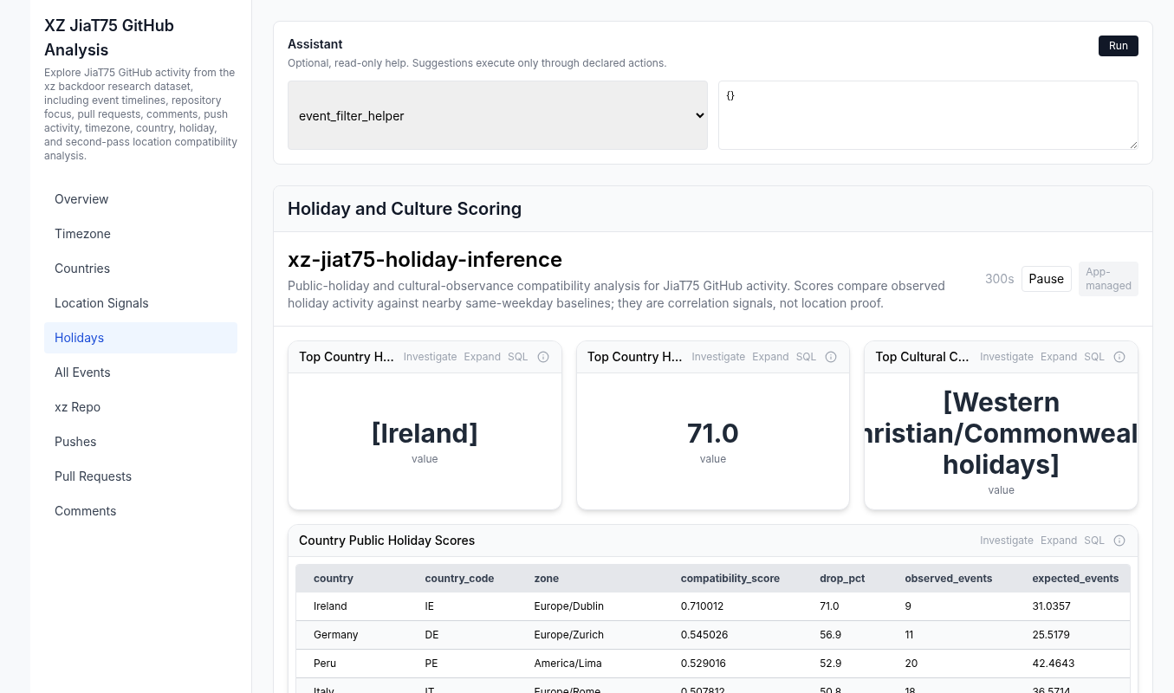Click expected events value 31.0357

[1051, 606]
